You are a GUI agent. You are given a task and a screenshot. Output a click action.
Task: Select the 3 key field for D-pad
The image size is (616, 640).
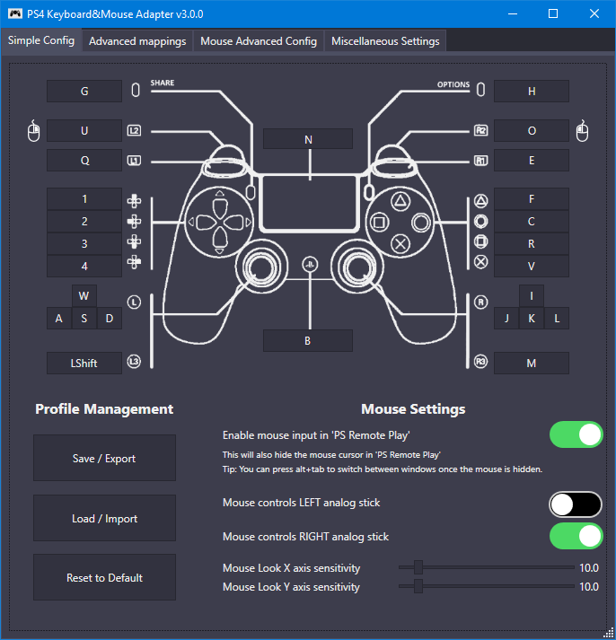pos(84,243)
